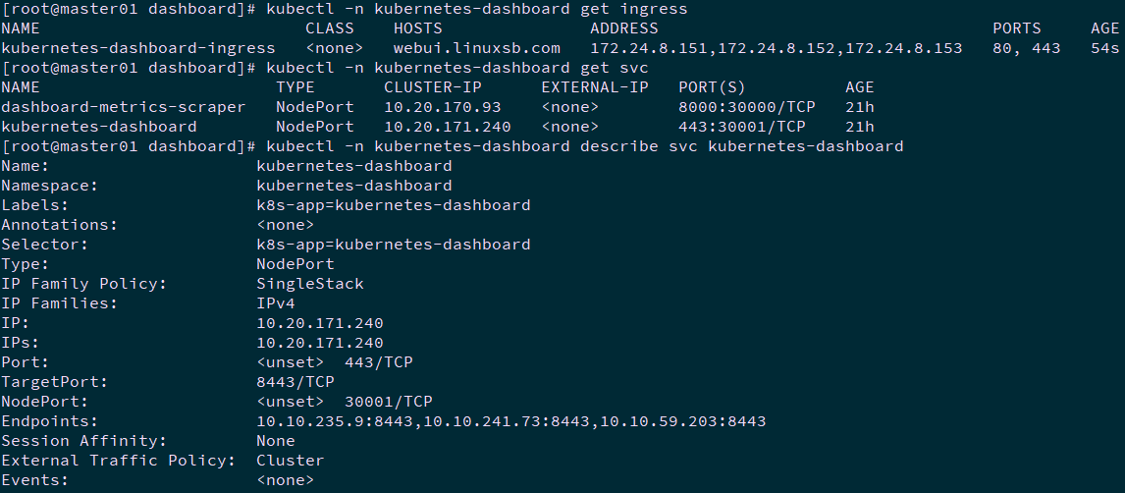The height and width of the screenshot is (493, 1125).
Task: Click the Events field label
Action: tap(34, 480)
